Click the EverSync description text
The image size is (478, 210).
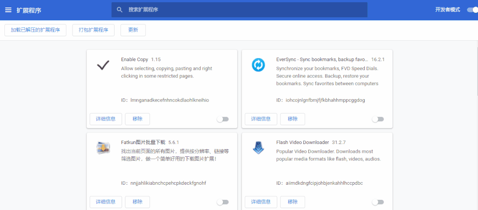[x=328, y=76]
